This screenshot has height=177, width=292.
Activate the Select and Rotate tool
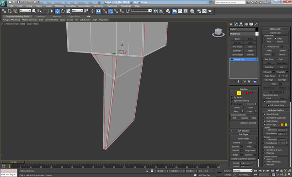tap(63, 11)
